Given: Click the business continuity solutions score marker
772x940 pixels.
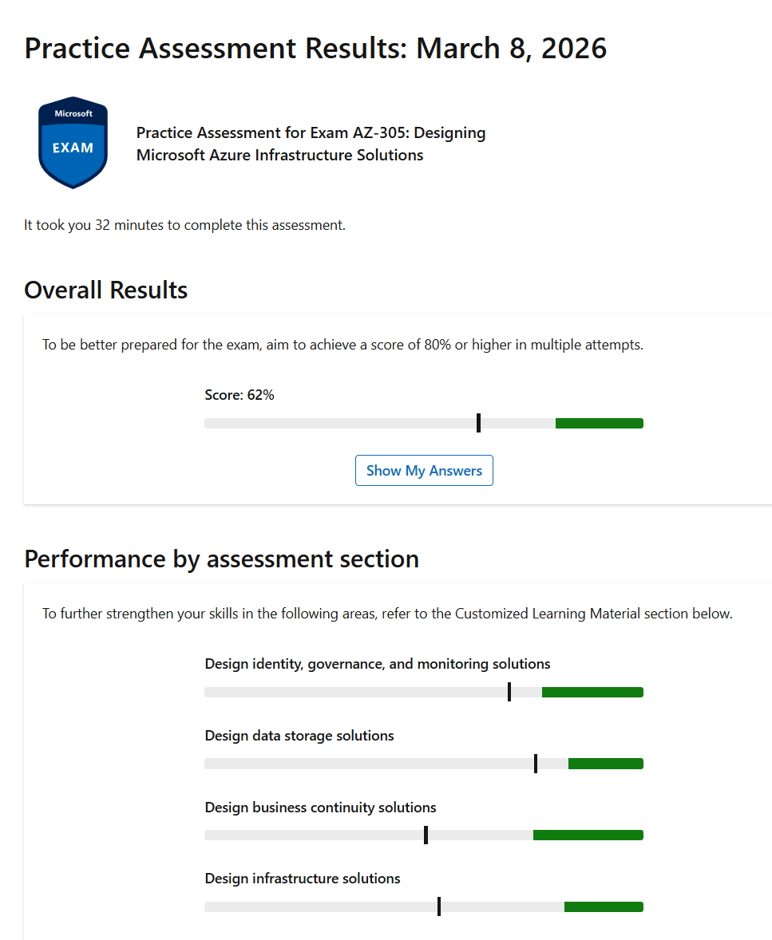Looking at the screenshot, I should (426, 835).
